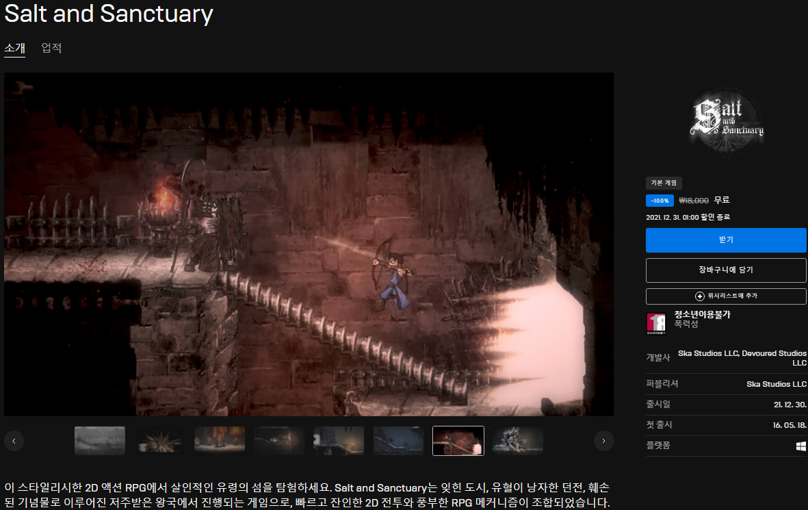Click the 첫 출시 label

point(659,425)
